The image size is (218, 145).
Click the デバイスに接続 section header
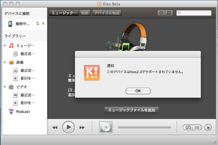tap(17, 13)
